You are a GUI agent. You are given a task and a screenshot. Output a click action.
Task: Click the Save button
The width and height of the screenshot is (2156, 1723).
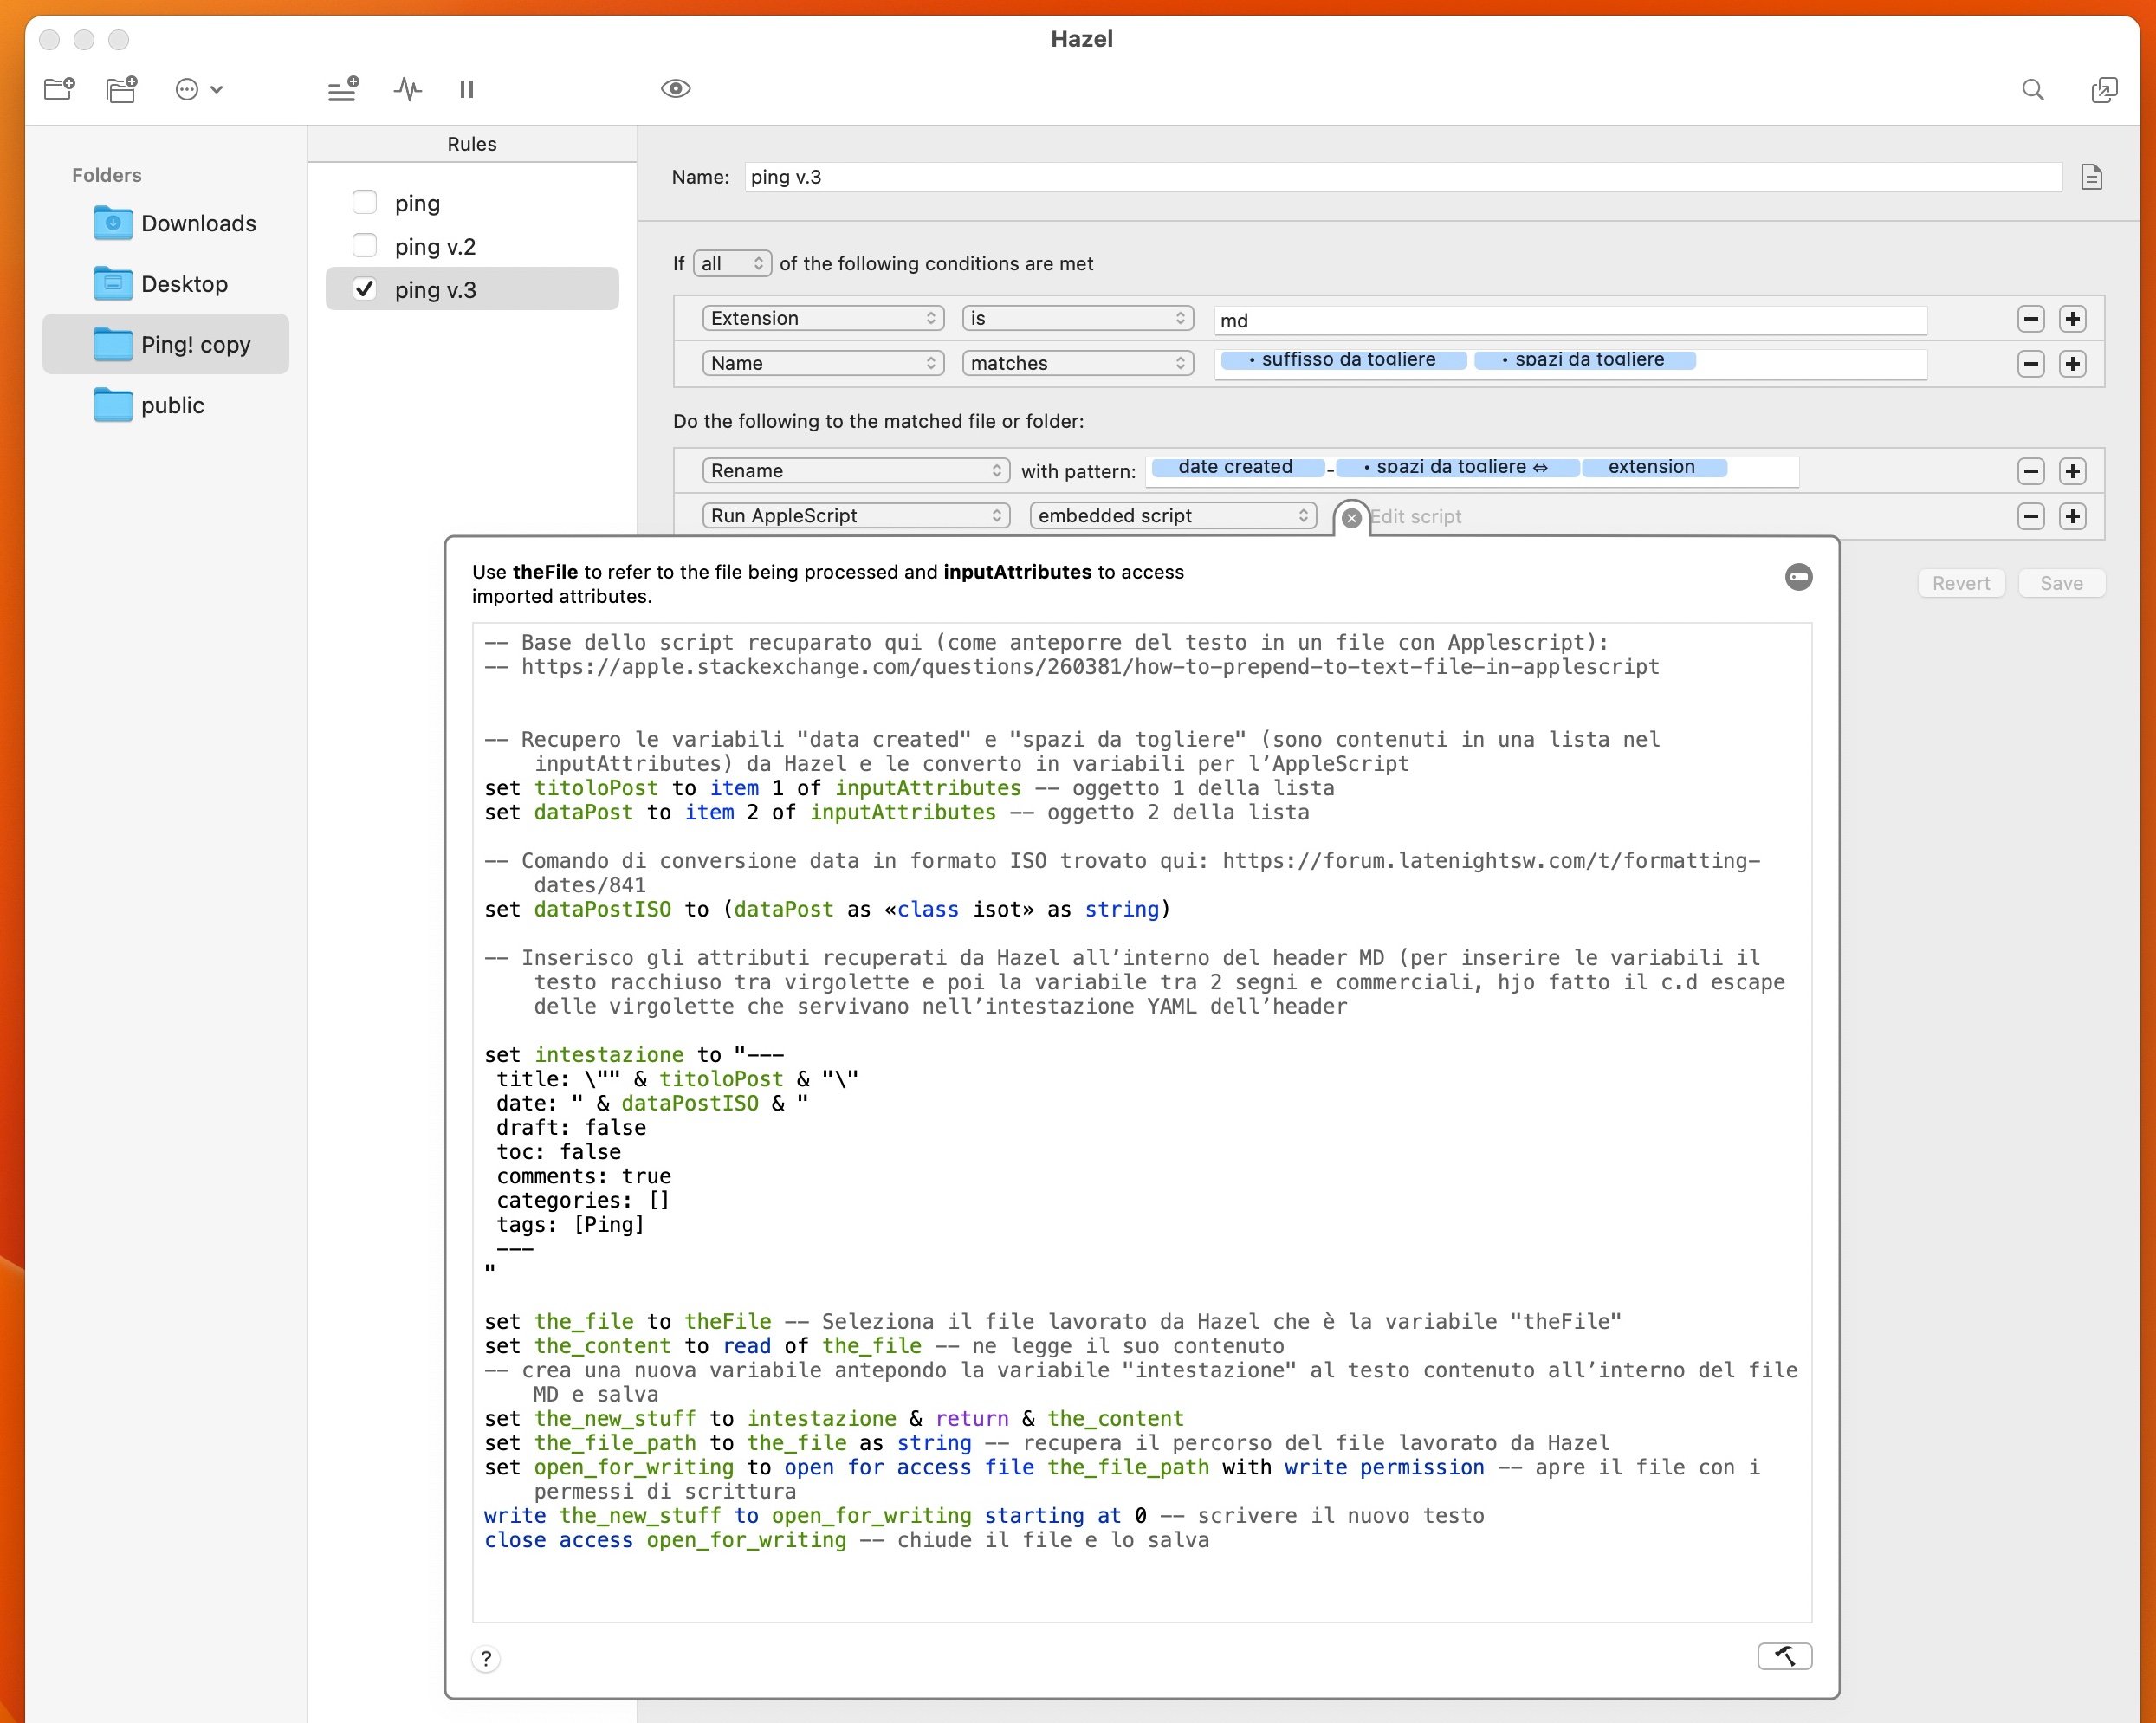pos(2062,583)
